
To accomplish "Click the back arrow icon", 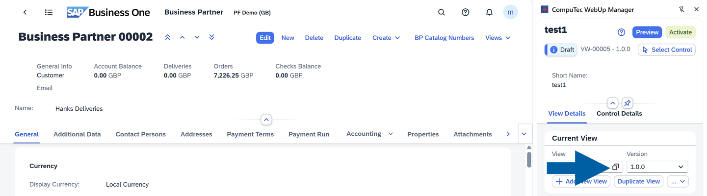I will [25, 12].
